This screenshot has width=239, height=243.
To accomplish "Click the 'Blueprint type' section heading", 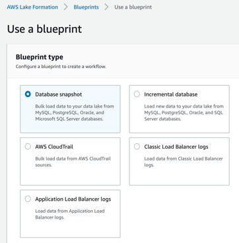I will [40, 57].
